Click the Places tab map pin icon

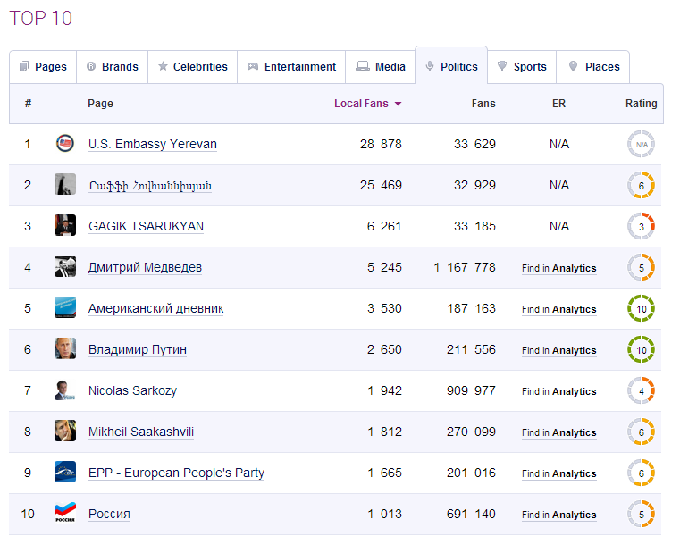click(x=573, y=66)
